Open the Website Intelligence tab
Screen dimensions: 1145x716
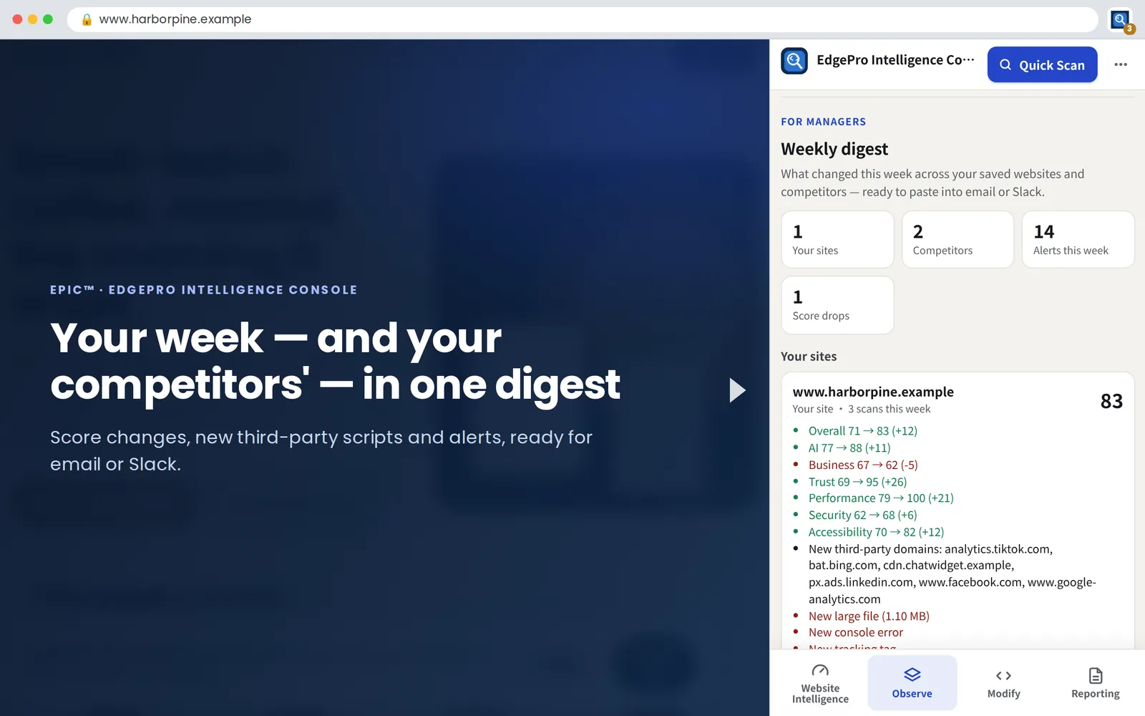[x=820, y=684]
